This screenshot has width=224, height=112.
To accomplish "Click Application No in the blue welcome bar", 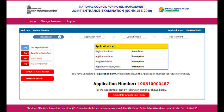I will tap(184, 30).
